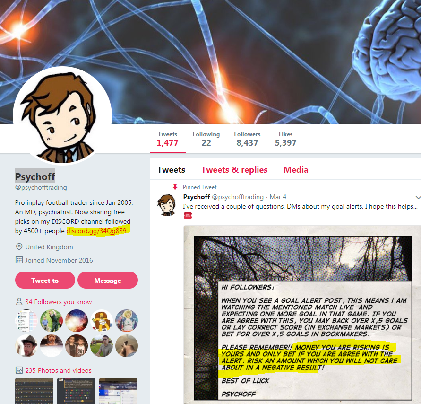
Task: Open the Followers 8,437 count
Action: 247,139
